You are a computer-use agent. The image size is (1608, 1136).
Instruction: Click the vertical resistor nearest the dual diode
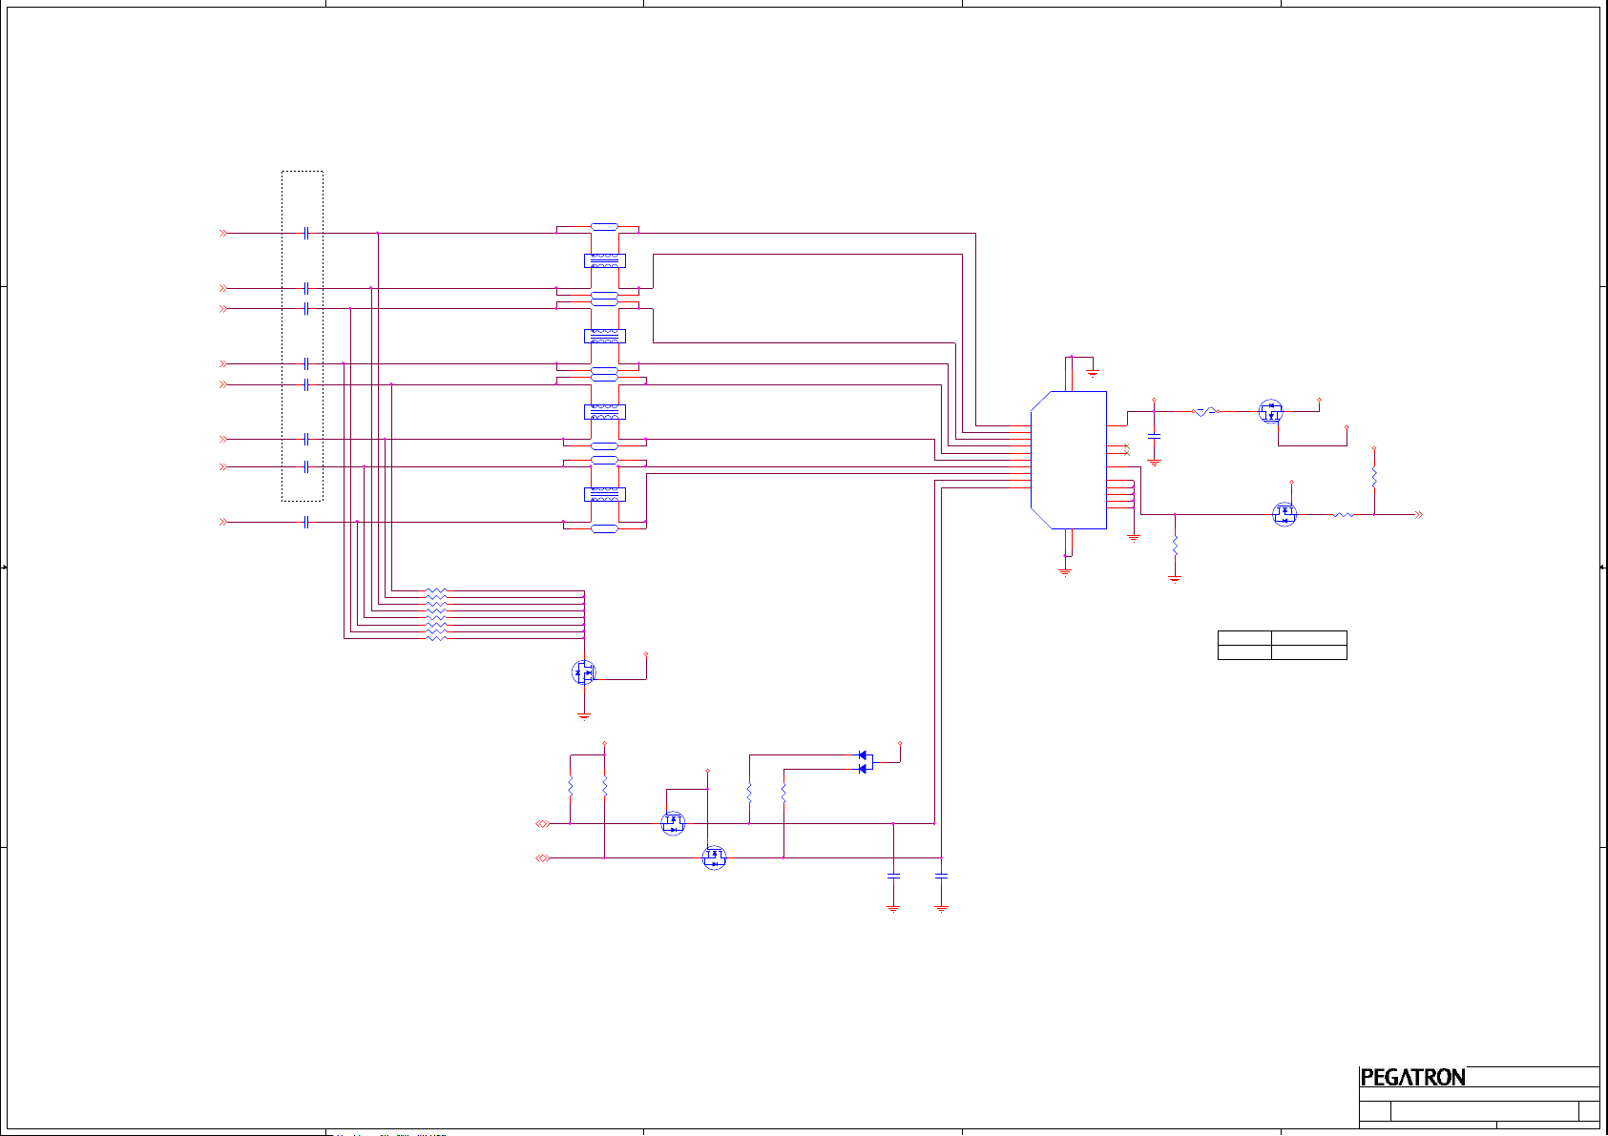[x=783, y=792]
